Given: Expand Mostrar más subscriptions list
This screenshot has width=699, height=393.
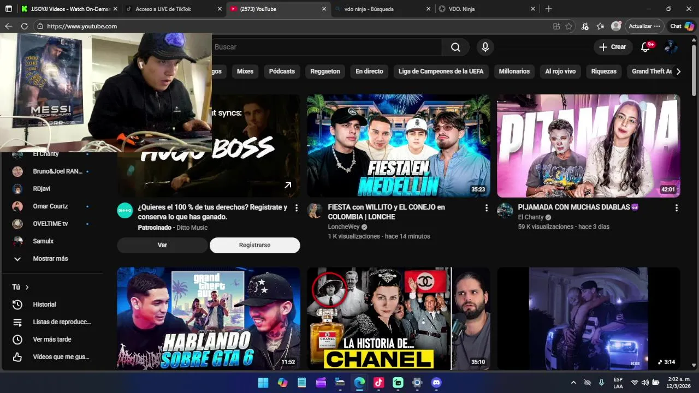Looking at the screenshot, I should [x=52, y=259].
